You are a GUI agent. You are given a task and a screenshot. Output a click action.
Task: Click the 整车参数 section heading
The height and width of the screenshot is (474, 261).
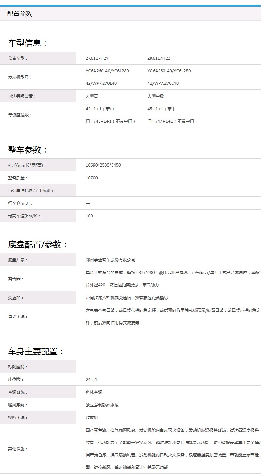(x=27, y=150)
